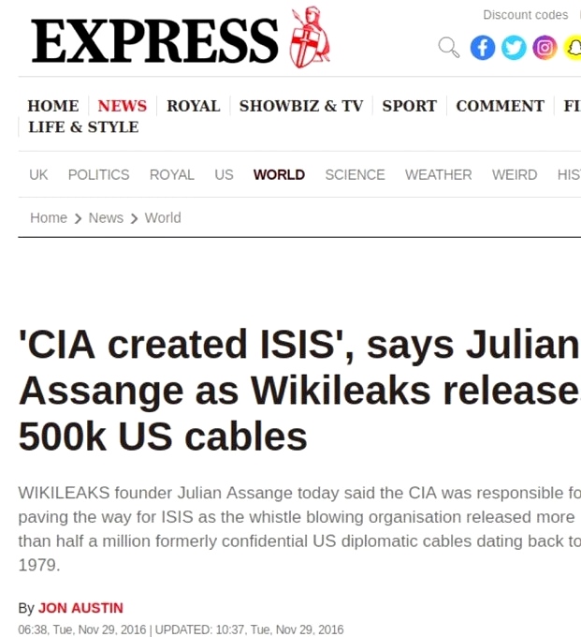Select the WEATHER sub-tab
581x637 pixels.
coord(438,175)
